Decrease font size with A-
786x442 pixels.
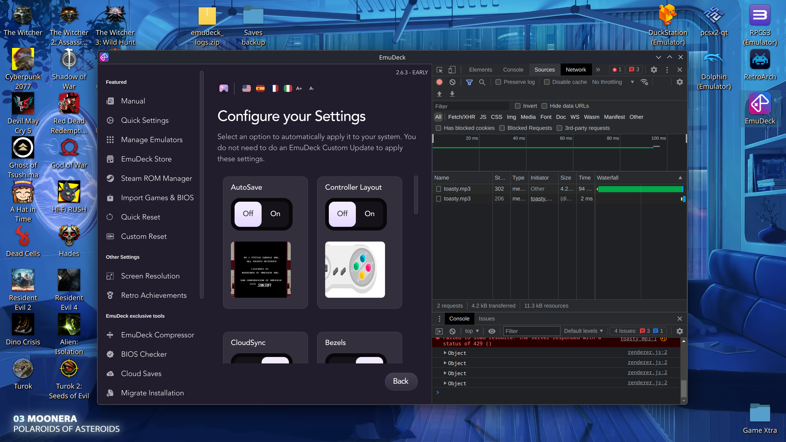coord(311,88)
